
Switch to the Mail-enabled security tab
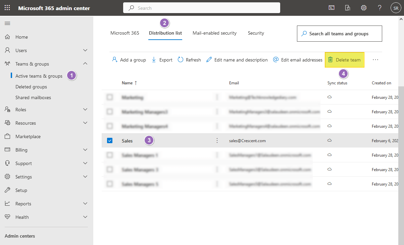(x=215, y=33)
